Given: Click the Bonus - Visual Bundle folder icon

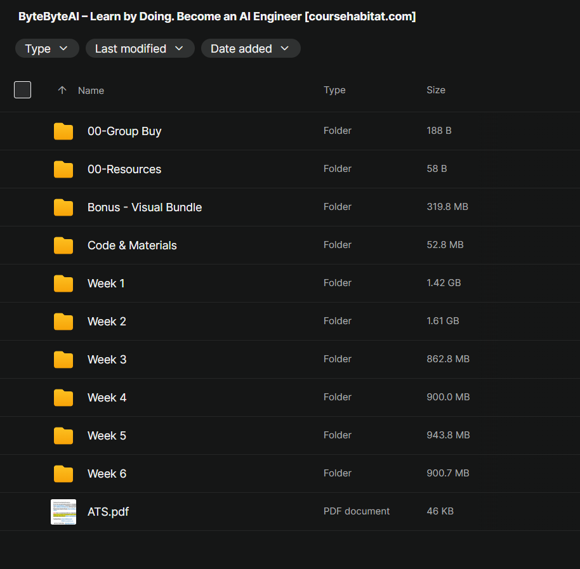Looking at the screenshot, I should point(63,207).
